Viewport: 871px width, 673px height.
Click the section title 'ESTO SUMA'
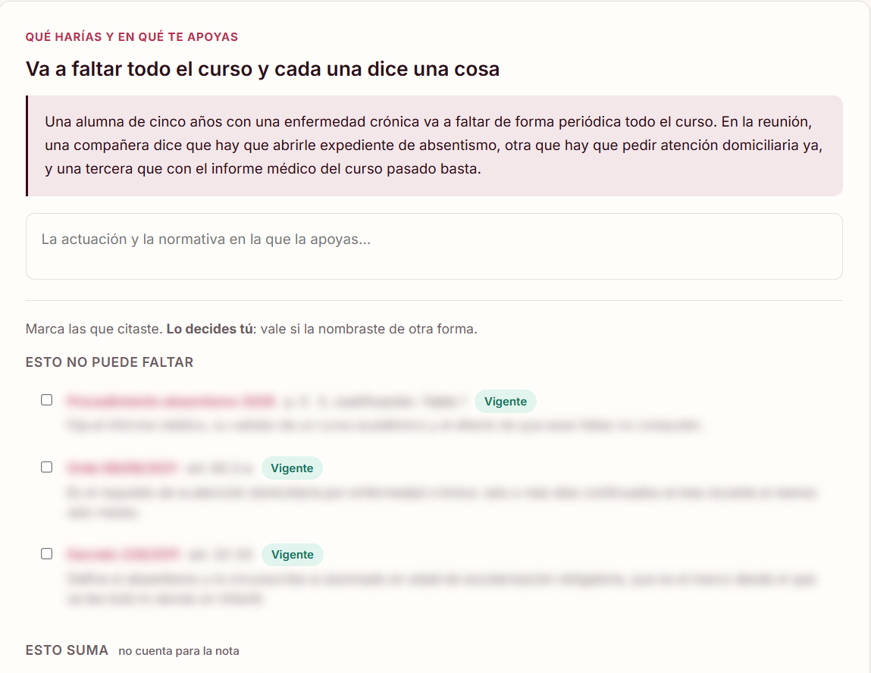pyautogui.click(x=67, y=650)
